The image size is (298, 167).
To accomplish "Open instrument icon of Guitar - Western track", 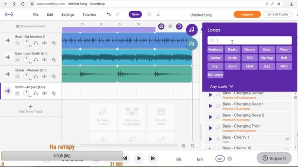I will (8, 74).
